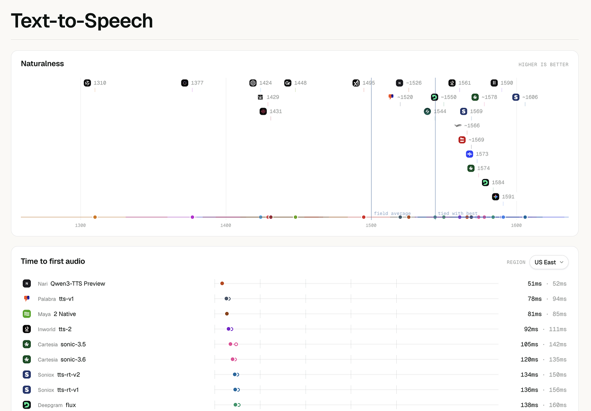This screenshot has width=591, height=411.
Task: Select the Cartesia icon labeled 1574
Action: [471, 168]
